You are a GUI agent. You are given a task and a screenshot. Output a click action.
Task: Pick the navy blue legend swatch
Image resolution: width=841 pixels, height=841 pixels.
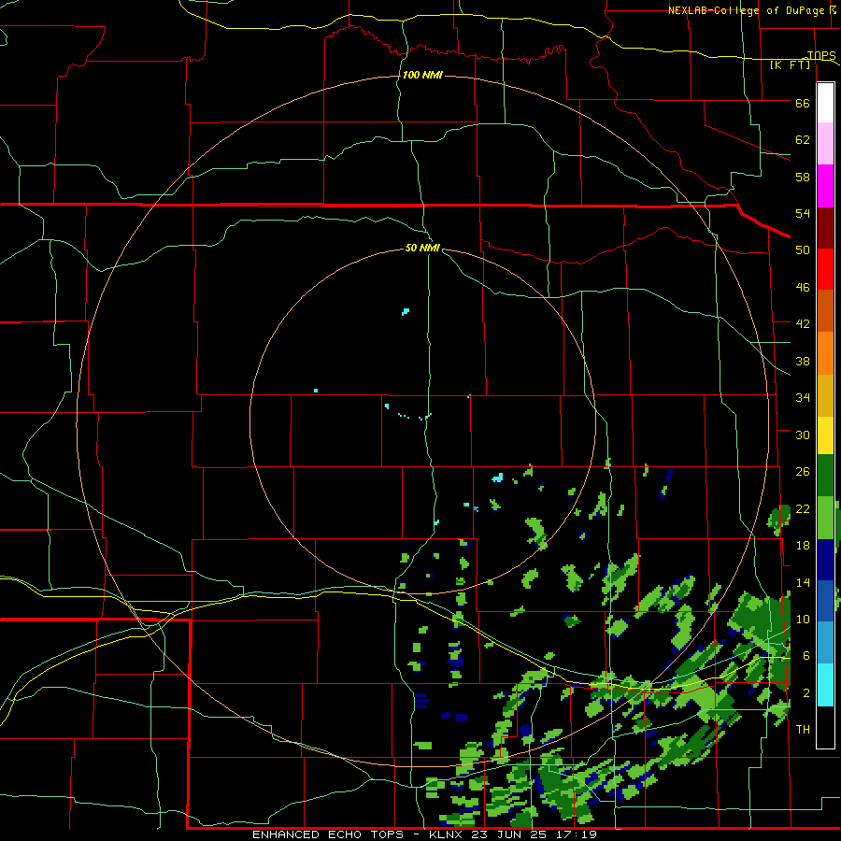pyautogui.click(x=825, y=560)
